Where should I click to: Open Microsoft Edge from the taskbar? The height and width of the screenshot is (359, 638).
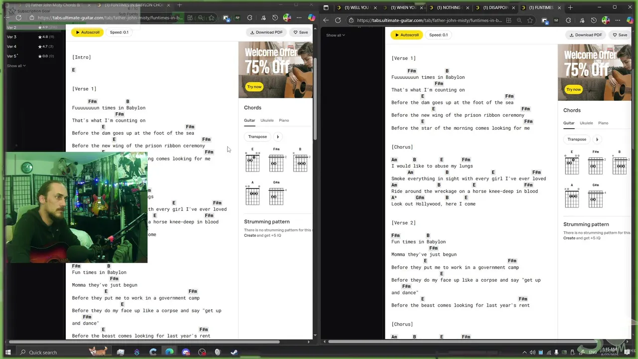[169, 352]
